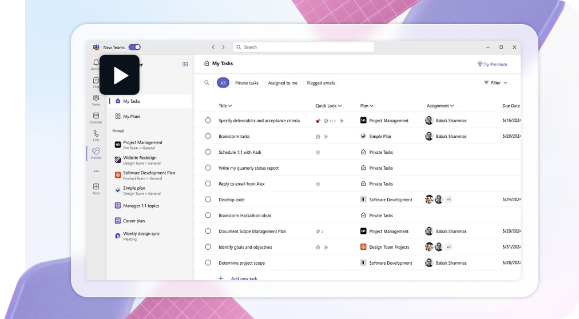Click +1 assignees badge on Develop code

(449, 200)
